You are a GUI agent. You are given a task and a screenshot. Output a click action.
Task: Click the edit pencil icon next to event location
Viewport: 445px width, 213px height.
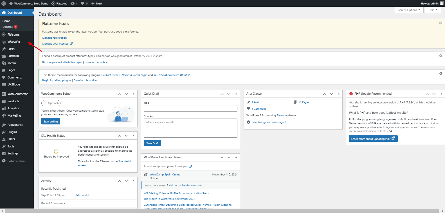click(x=191, y=166)
